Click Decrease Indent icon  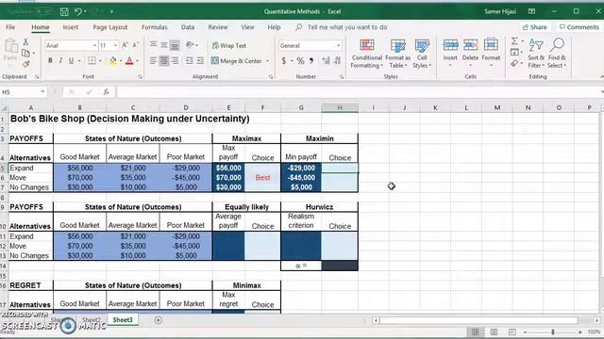190,60
